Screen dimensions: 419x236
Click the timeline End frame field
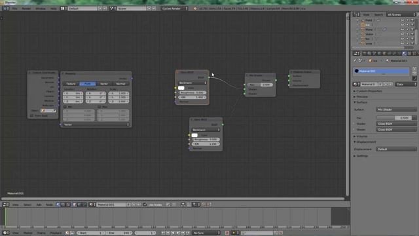tap(119, 233)
